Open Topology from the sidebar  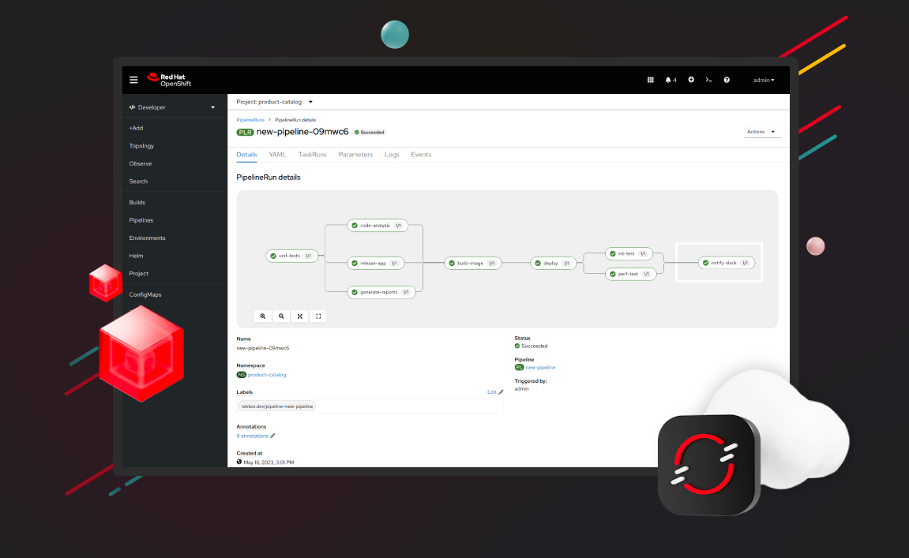pyautogui.click(x=141, y=145)
